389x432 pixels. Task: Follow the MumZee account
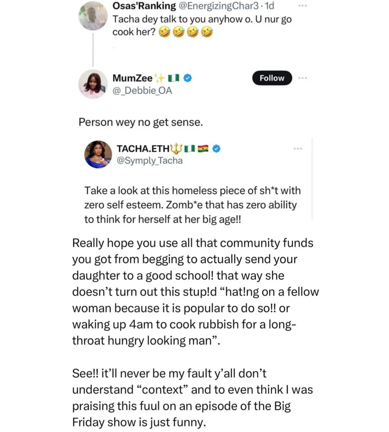(272, 78)
